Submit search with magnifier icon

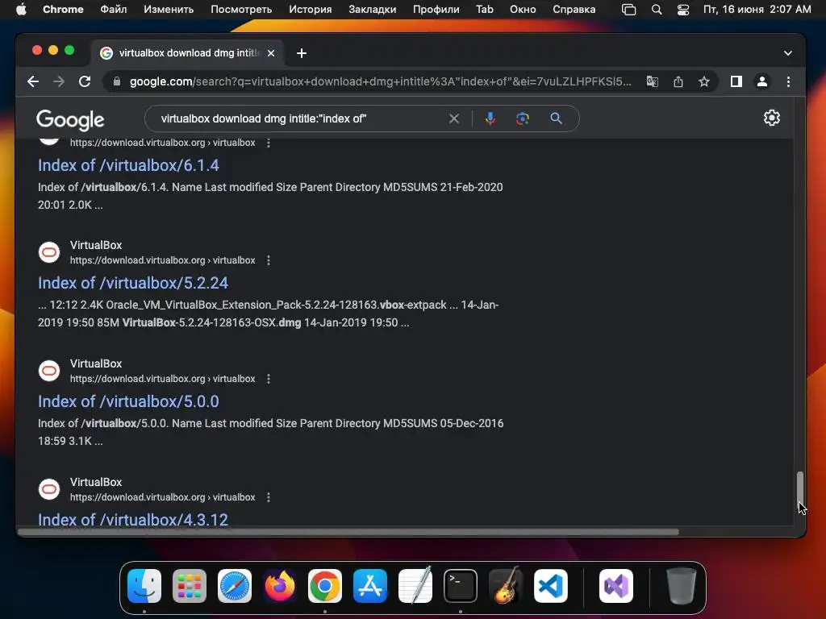click(x=556, y=118)
